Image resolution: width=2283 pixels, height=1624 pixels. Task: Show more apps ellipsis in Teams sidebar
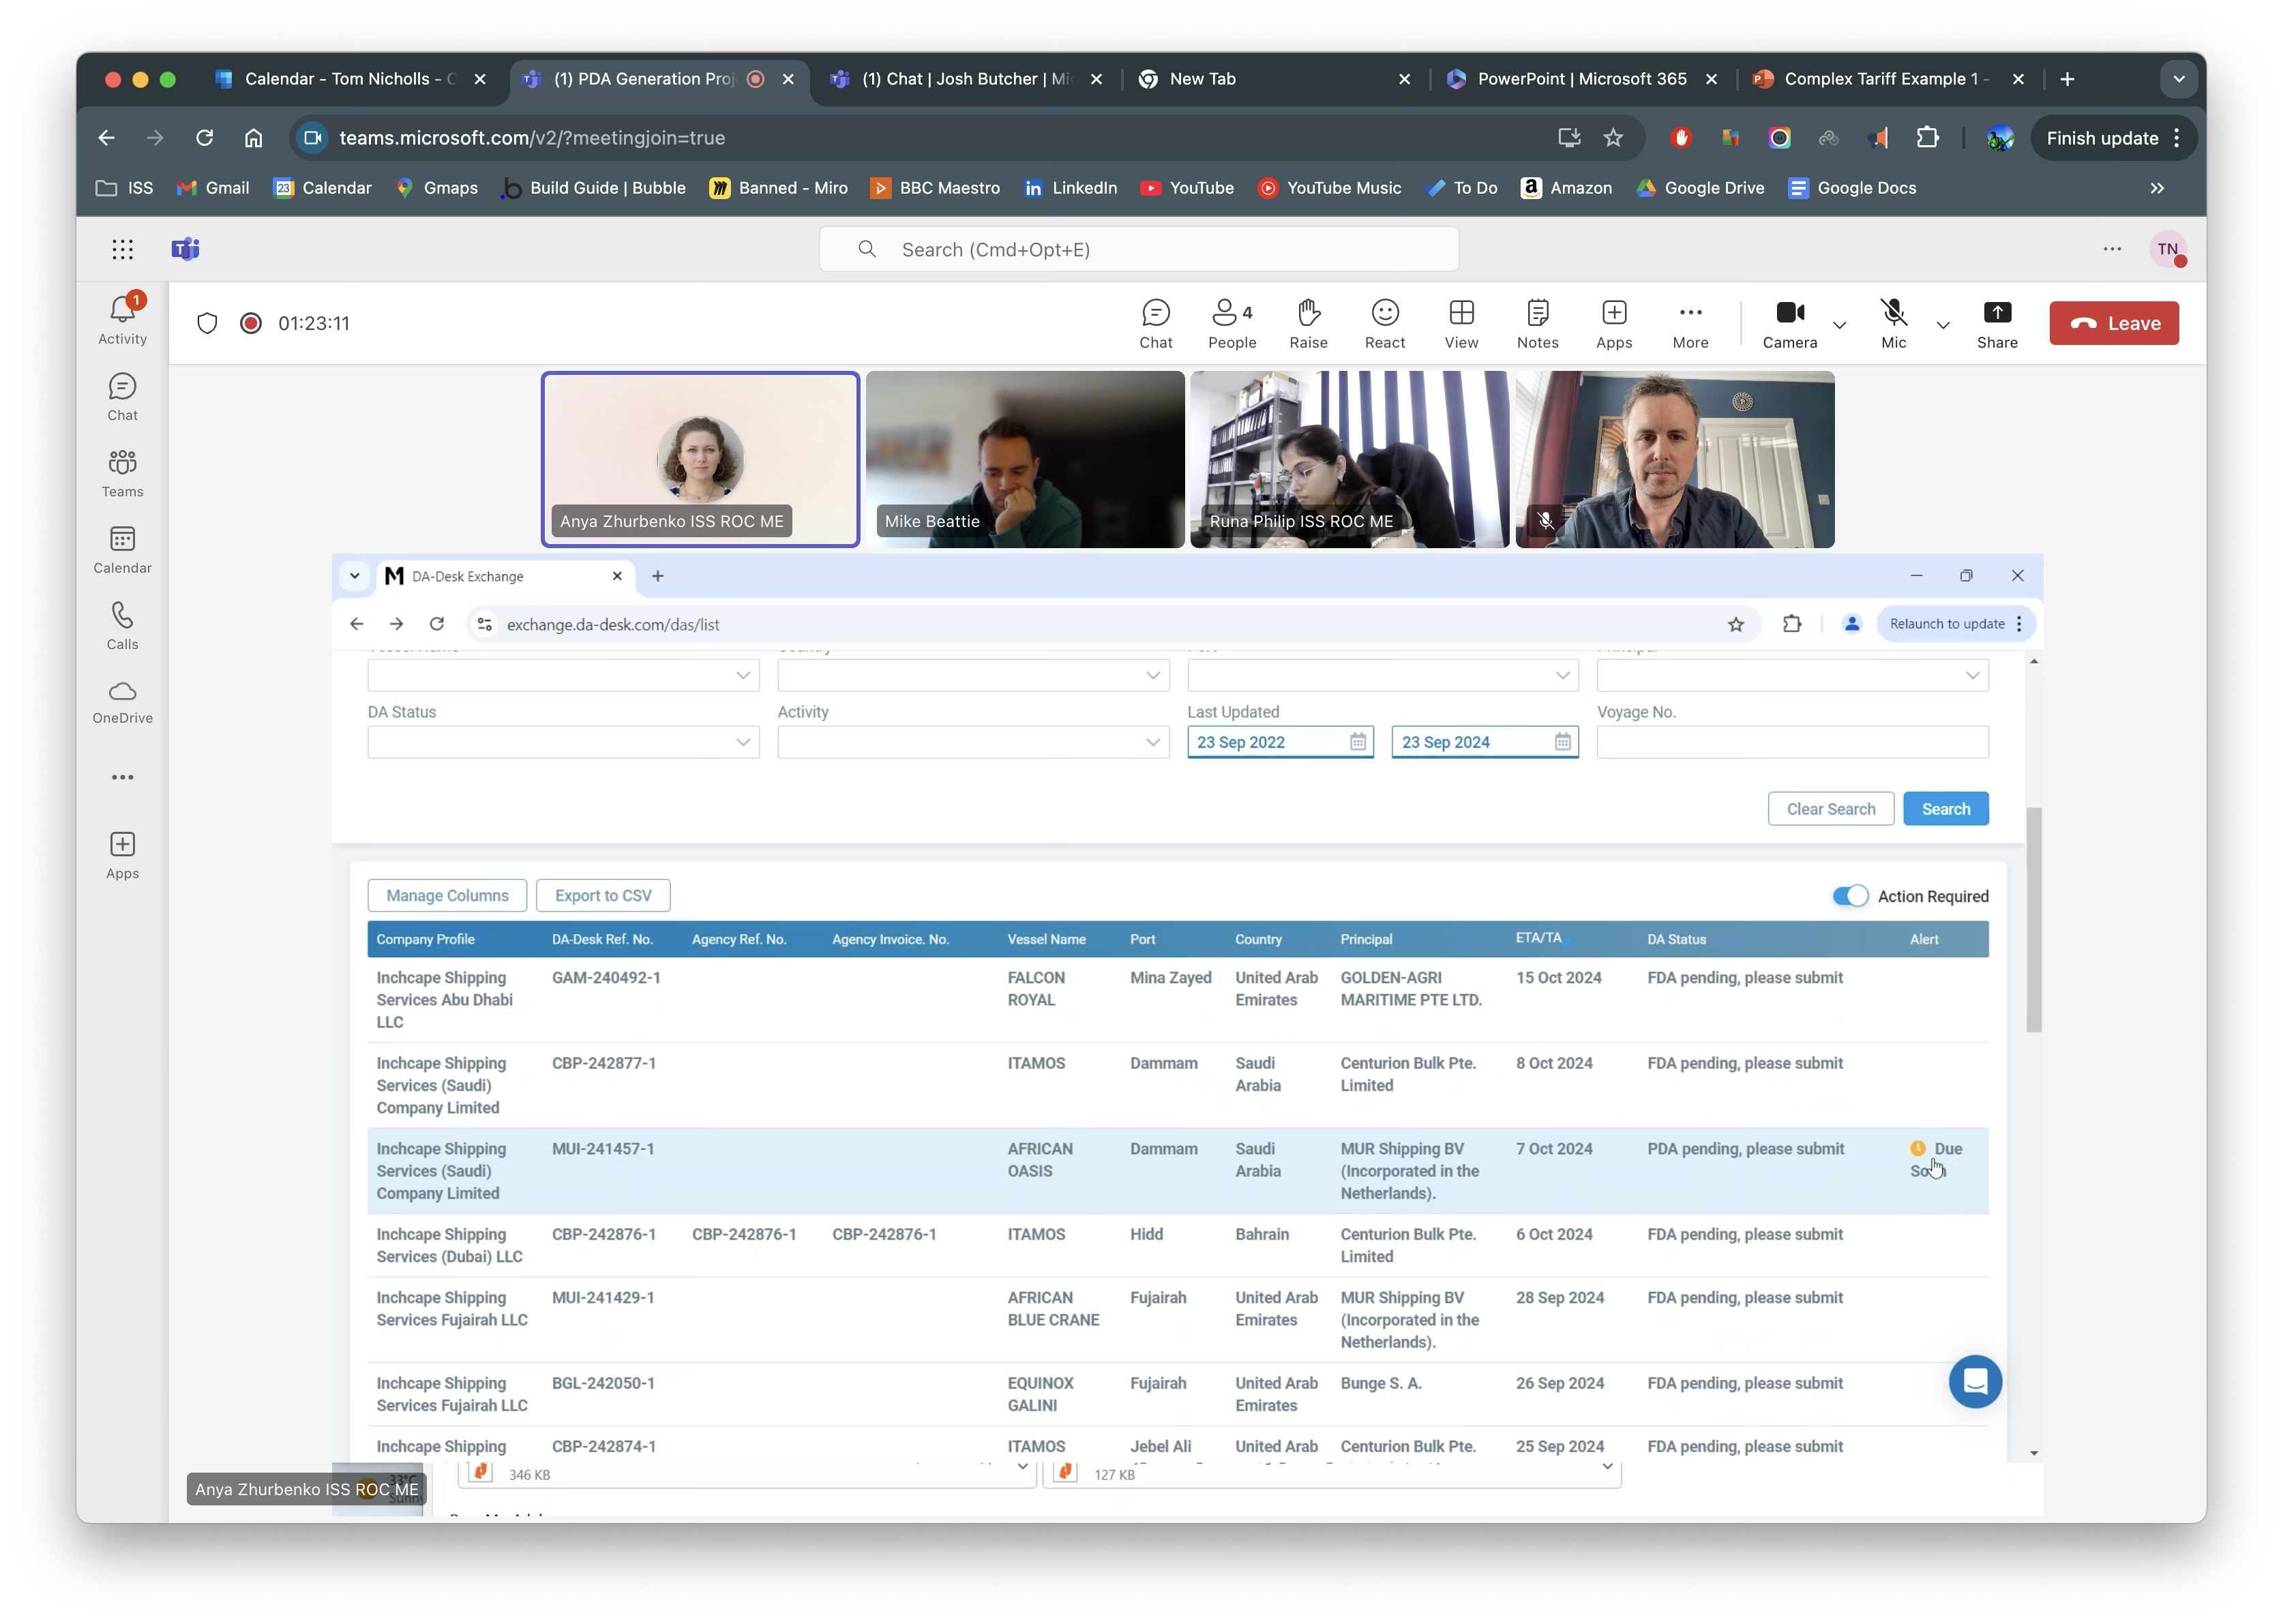coord(122,777)
